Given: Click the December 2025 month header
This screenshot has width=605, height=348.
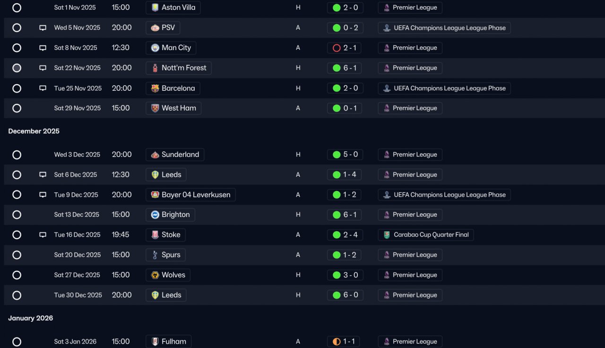Looking at the screenshot, I should 34,131.
